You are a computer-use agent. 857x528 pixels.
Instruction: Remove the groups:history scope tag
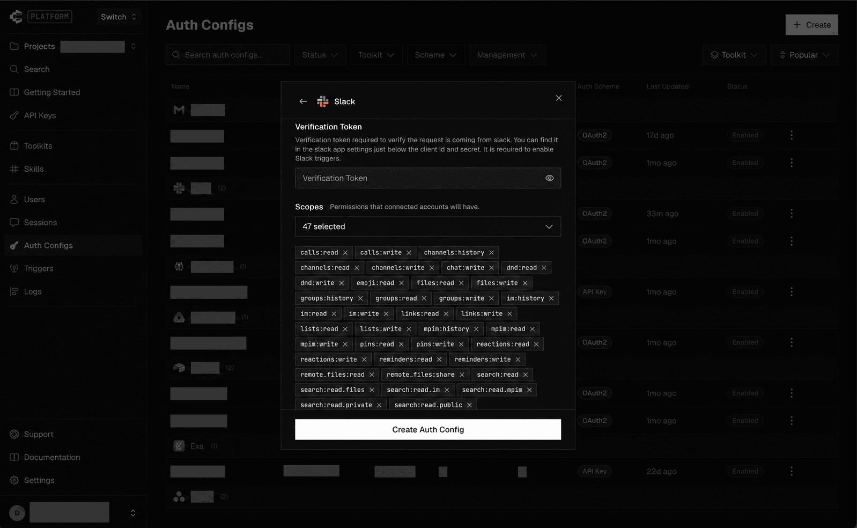(360, 298)
